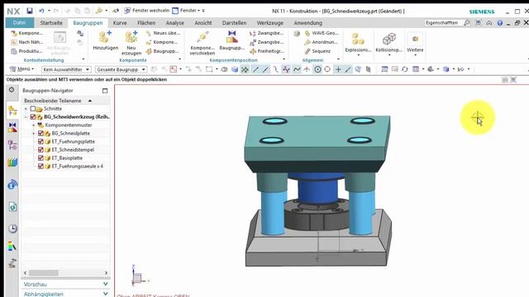Uncheck the ET_Fuehrungsplatte checkbox

pyautogui.click(x=41, y=141)
